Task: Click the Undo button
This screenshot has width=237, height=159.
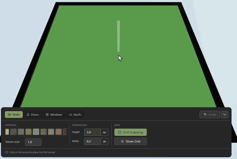Action: [210, 114]
